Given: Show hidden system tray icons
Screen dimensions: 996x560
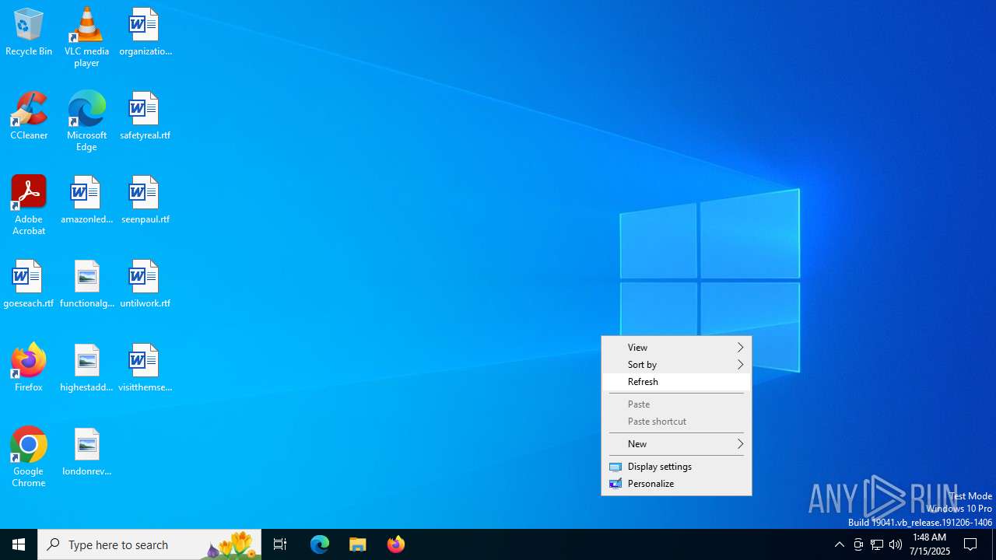Looking at the screenshot, I should [x=840, y=544].
